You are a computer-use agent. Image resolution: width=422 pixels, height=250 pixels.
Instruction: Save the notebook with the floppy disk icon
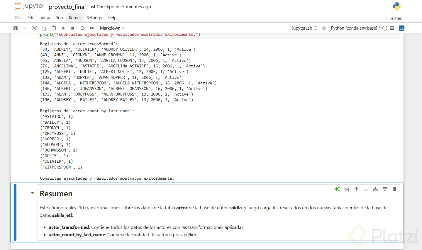(x=16, y=28)
